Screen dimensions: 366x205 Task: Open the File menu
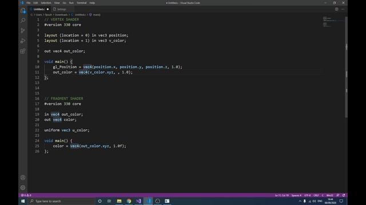(28, 3)
